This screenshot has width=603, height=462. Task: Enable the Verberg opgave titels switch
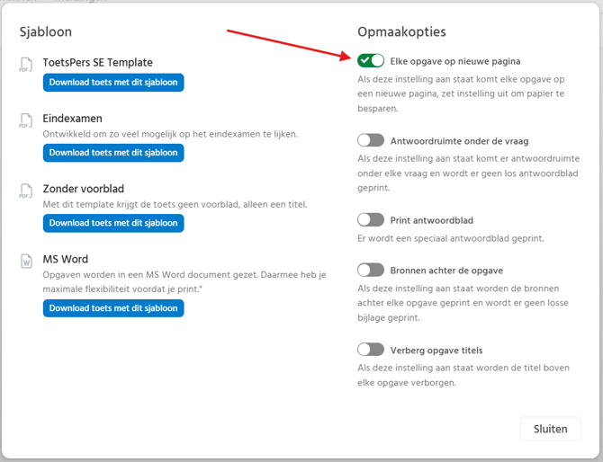[371, 350]
